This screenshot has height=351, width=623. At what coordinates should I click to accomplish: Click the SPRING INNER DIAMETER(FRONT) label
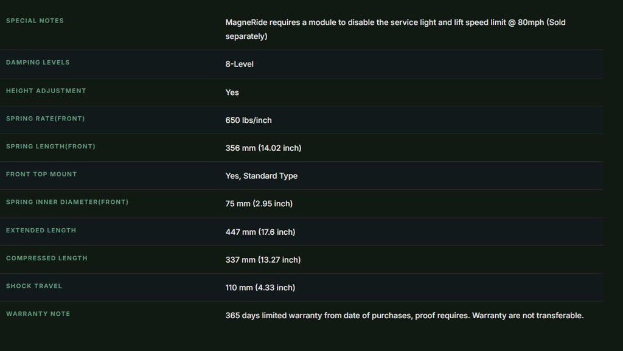[x=67, y=202]
